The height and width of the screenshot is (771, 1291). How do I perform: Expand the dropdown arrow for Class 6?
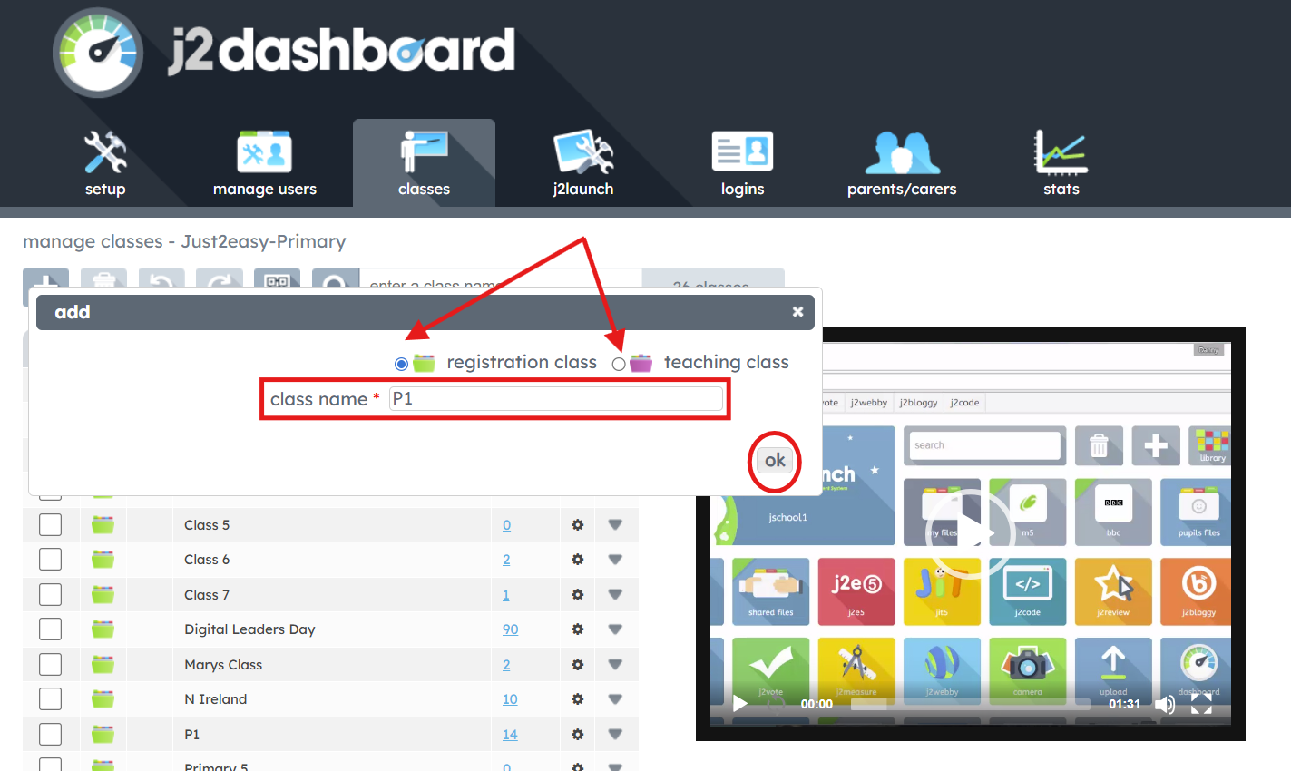coord(615,560)
